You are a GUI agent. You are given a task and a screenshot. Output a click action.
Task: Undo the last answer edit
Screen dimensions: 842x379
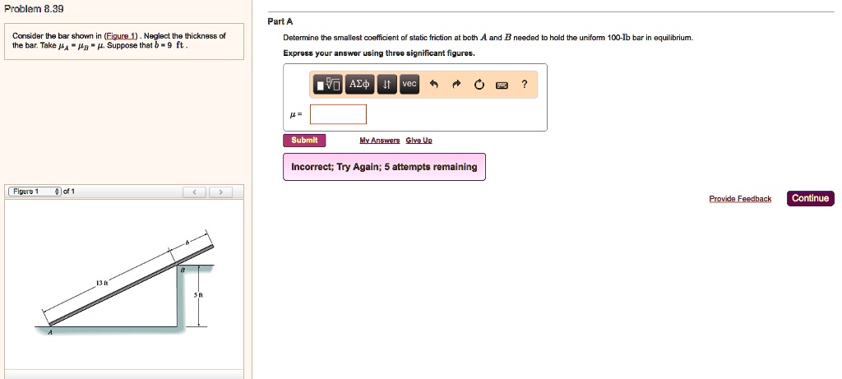pos(434,86)
